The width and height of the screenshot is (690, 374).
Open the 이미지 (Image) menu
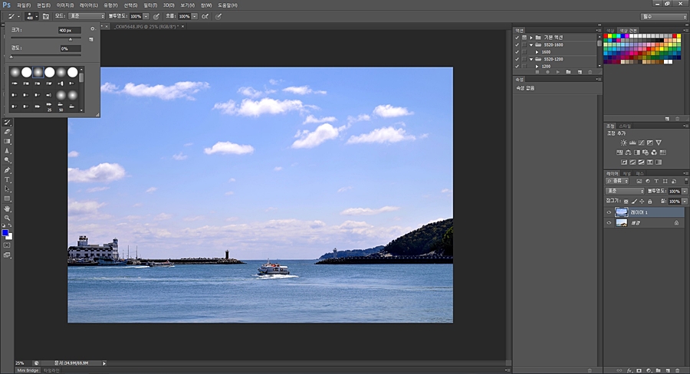coord(65,5)
